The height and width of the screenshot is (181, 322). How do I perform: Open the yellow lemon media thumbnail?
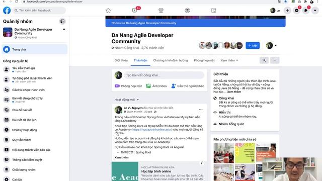[x=245, y=153]
